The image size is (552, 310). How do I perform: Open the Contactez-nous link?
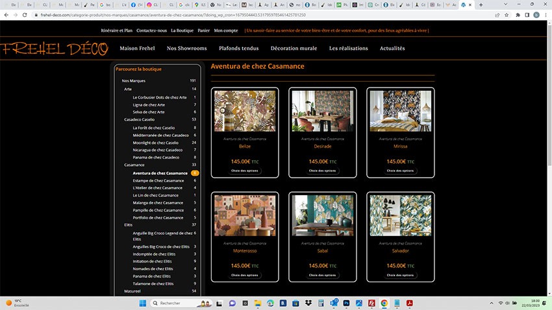click(x=152, y=30)
